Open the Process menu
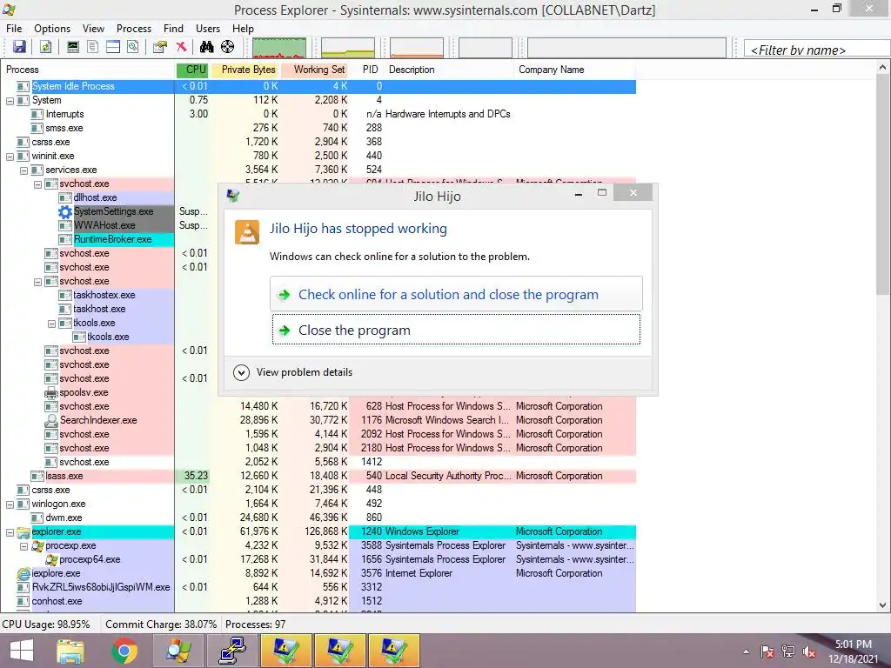The width and height of the screenshot is (891, 668). click(x=134, y=29)
